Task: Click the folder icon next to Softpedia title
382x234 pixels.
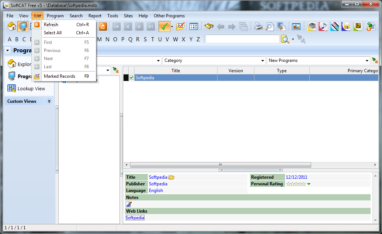Action: pyautogui.click(x=171, y=177)
